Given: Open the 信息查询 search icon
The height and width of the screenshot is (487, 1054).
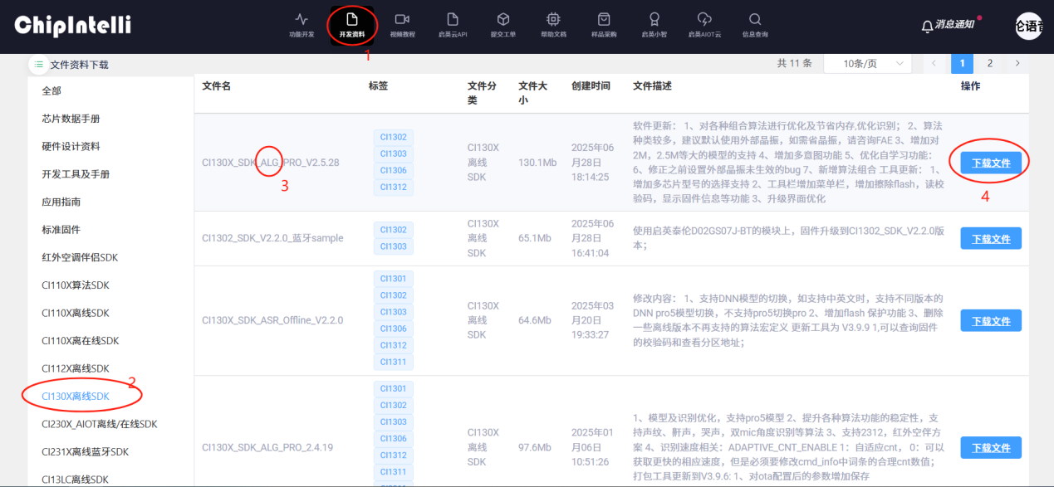Looking at the screenshot, I should click(755, 19).
